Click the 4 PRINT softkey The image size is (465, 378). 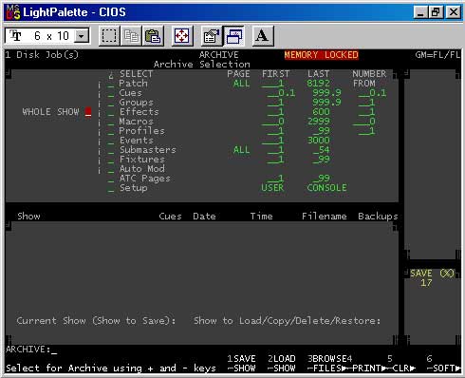pyautogui.click(x=365, y=364)
